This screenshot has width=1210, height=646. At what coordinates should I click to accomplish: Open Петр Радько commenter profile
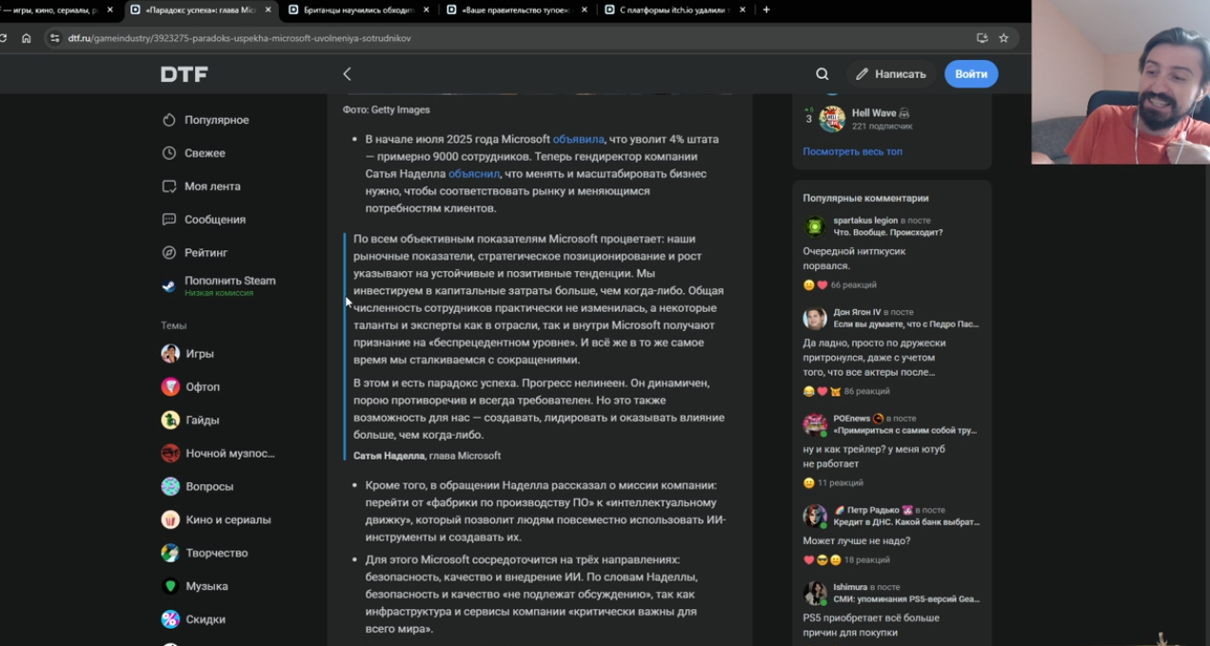[874, 510]
